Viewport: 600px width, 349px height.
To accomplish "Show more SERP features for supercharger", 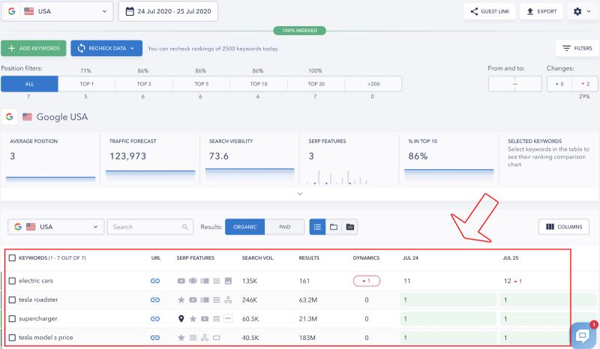I will point(228,318).
